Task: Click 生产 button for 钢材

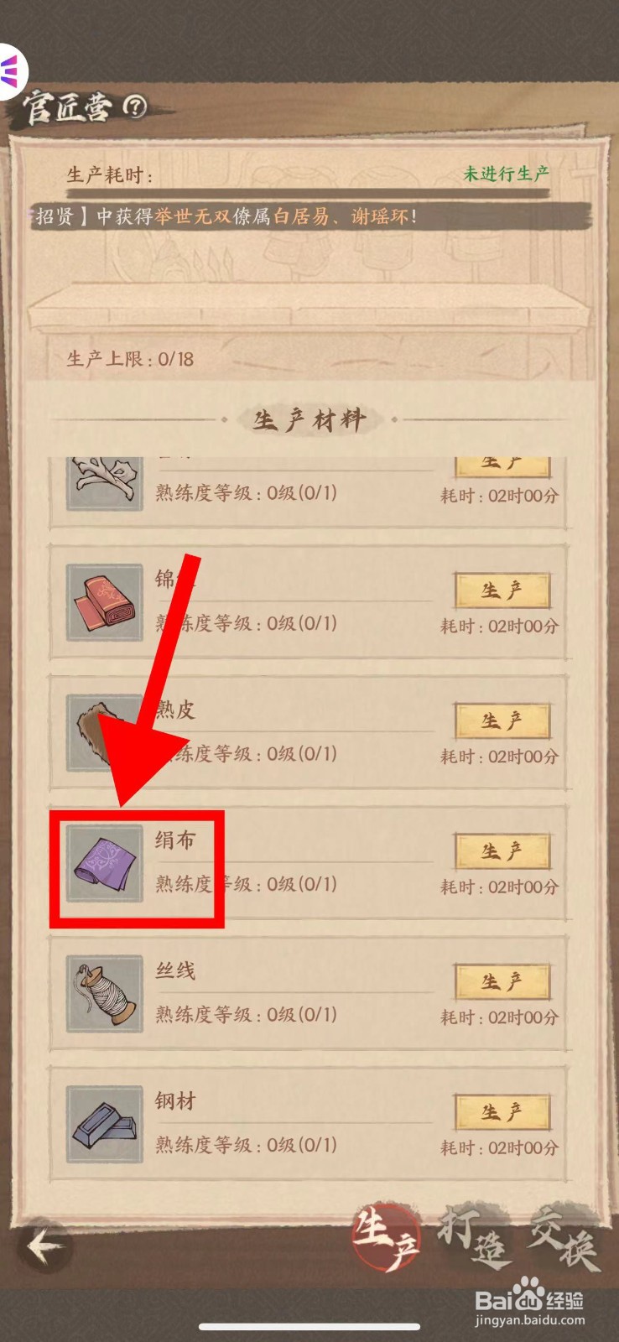Action: 502,1112
